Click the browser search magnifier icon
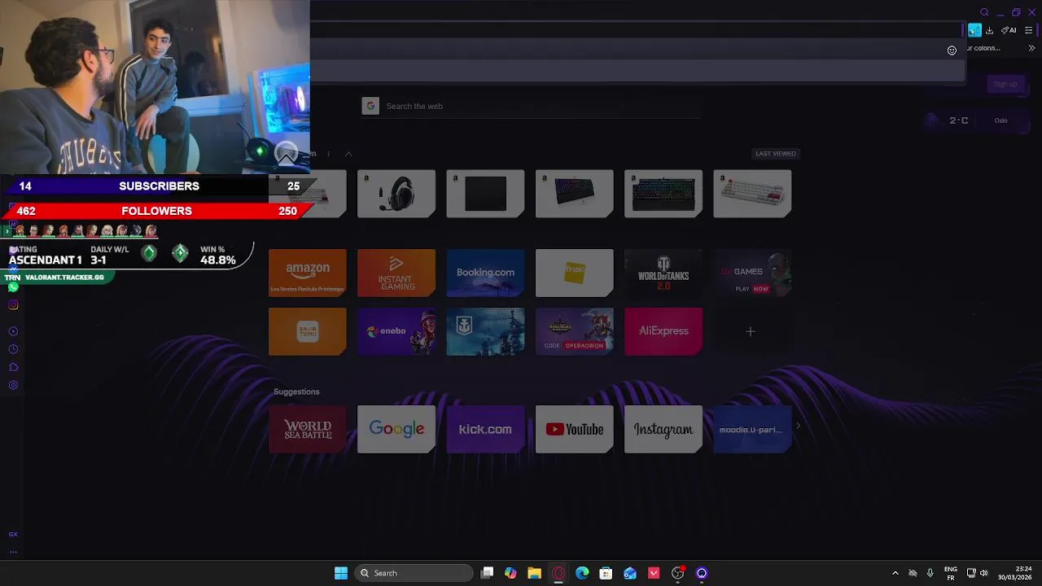This screenshot has width=1042, height=586. (984, 12)
